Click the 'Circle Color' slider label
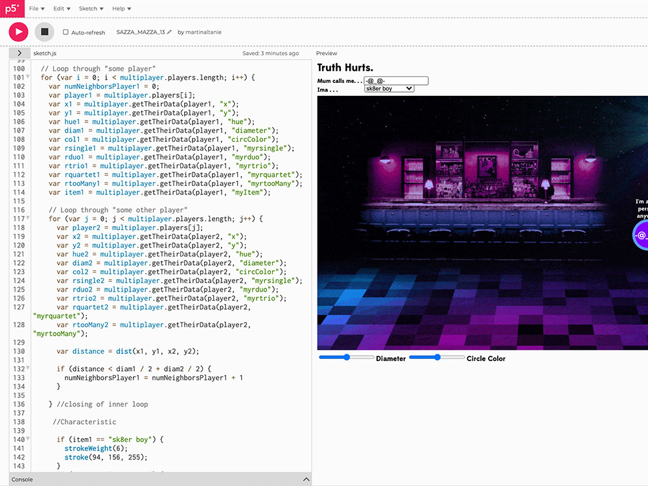The image size is (648, 486). (x=486, y=359)
